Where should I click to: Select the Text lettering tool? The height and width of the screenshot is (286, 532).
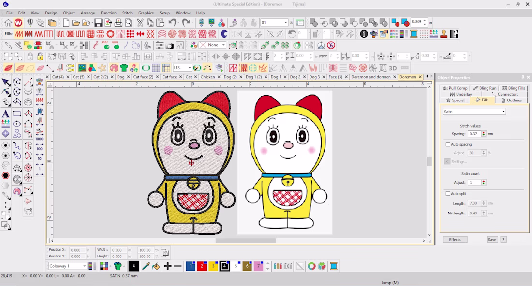(5, 114)
